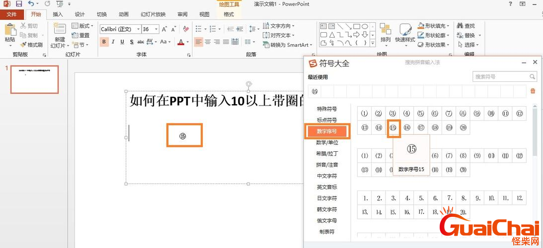Decrease font size with the smaller A icon
Screen dimensions: 543x248
coord(173,29)
